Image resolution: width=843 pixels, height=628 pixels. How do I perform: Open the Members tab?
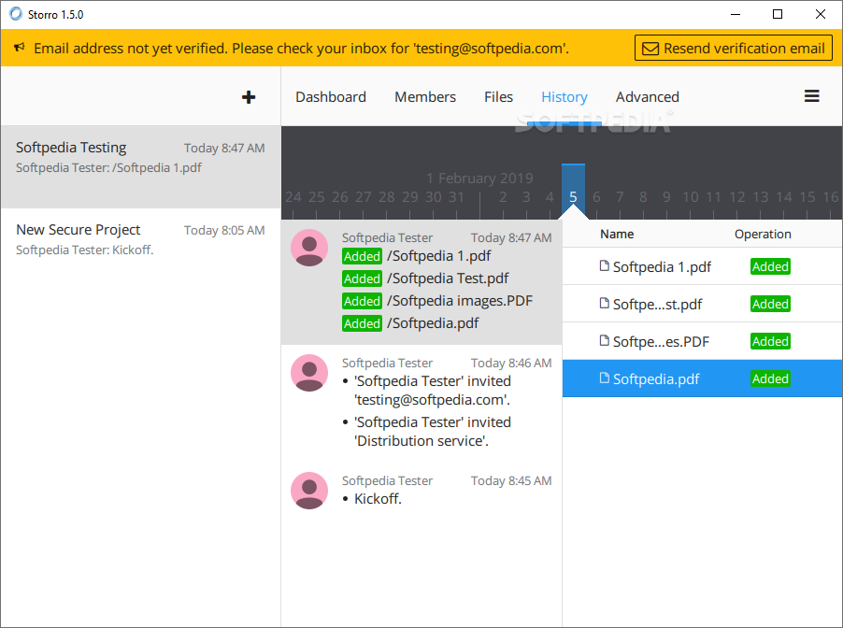coord(425,97)
